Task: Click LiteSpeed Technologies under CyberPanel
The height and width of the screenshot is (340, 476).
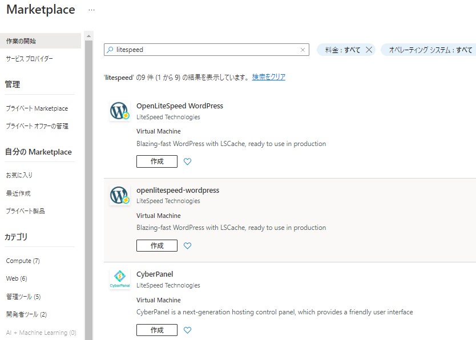Action: [x=168, y=285]
